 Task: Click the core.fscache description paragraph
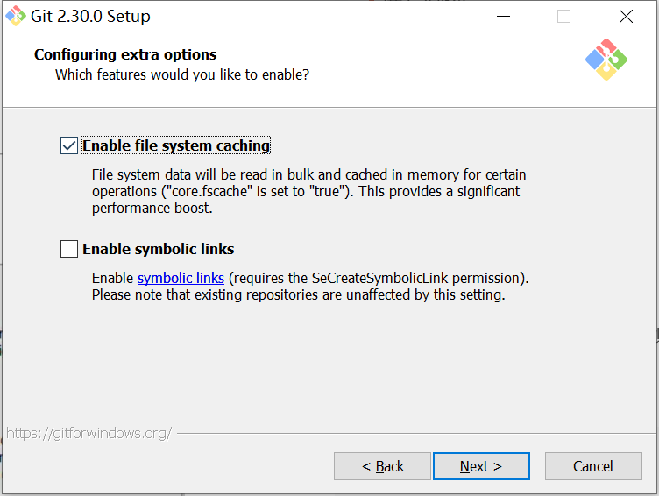pyautogui.click(x=307, y=191)
